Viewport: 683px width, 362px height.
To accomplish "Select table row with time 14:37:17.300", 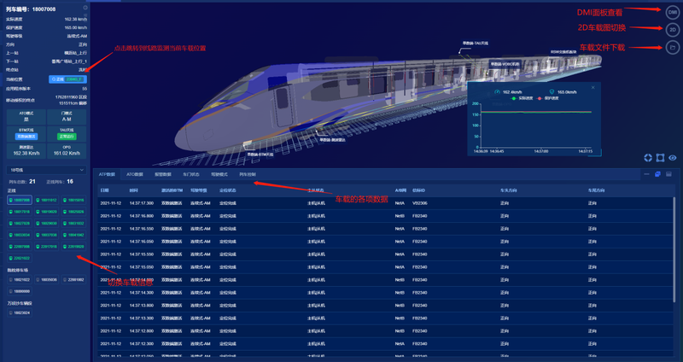I will pos(386,203).
